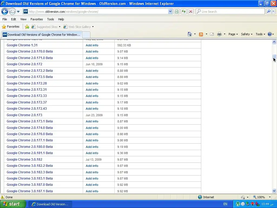Click the Download Old Version taskbar button

pyautogui.click(x=50, y=204)
